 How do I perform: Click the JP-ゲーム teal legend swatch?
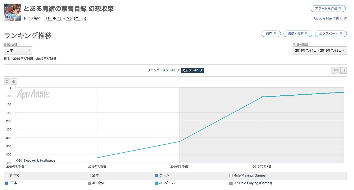(x=157, y=183)
